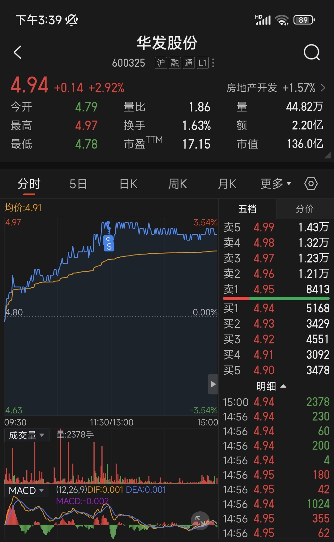Screen dimensions: 334x542
Task: Tap the 沪 market tag badge
Action: [161, 63]
